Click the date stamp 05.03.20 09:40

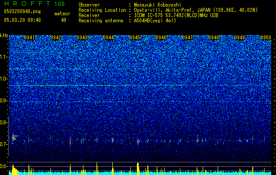pos(22,20)
